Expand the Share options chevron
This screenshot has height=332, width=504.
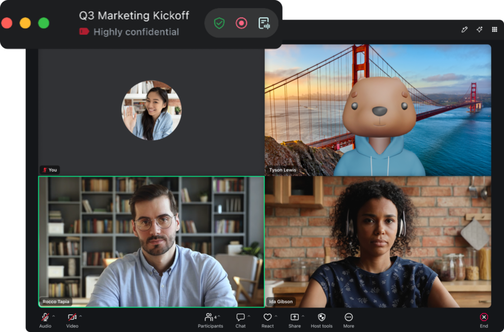click(x=303, y=317)
